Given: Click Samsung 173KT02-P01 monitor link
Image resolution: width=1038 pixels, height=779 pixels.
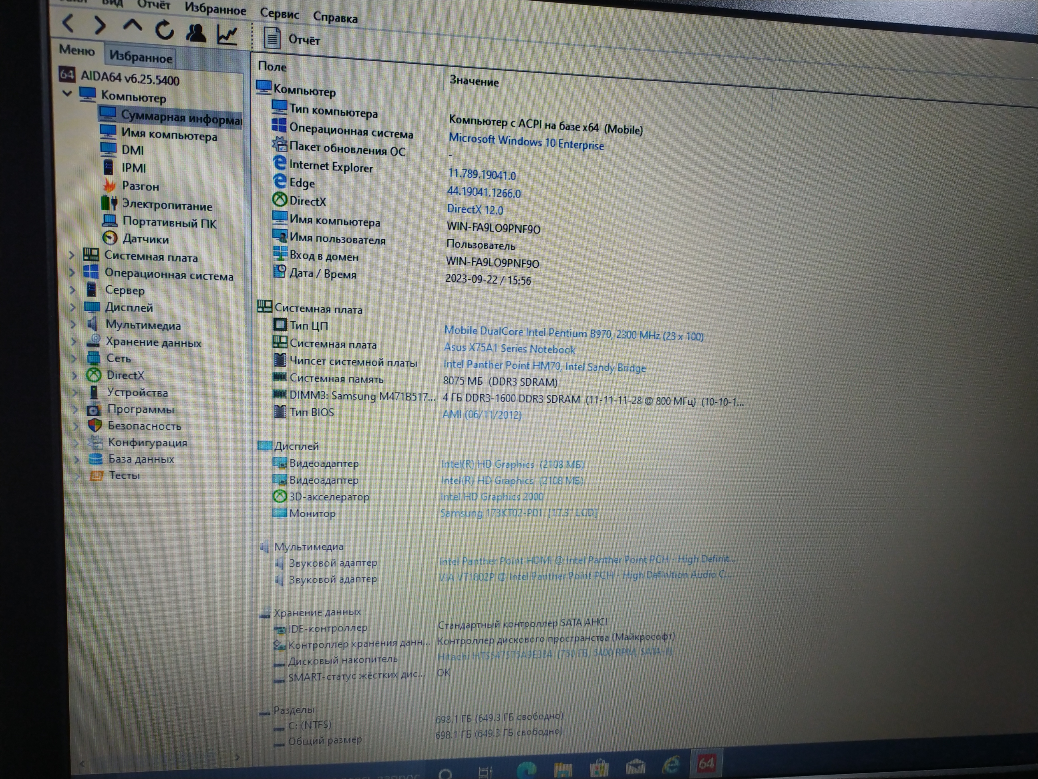Looking at the screenshot, I should (519, 513).
